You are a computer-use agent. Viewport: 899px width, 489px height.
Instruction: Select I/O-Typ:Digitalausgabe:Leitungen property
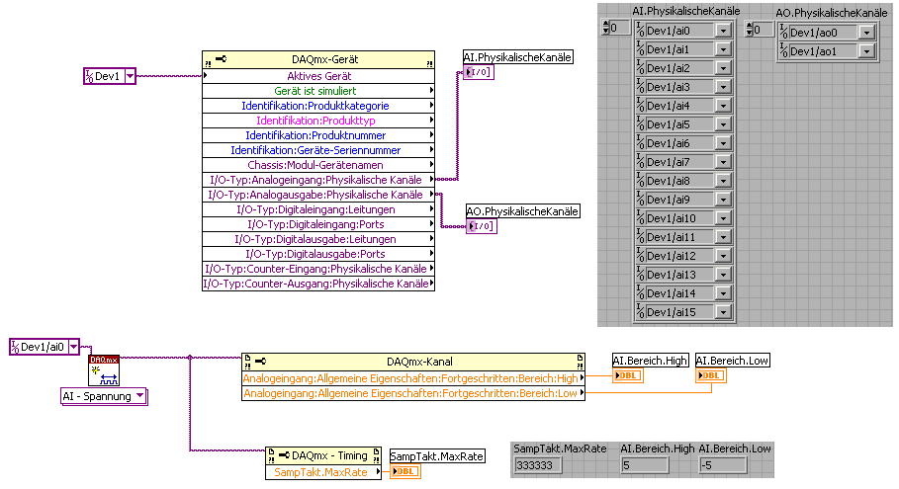318,239
